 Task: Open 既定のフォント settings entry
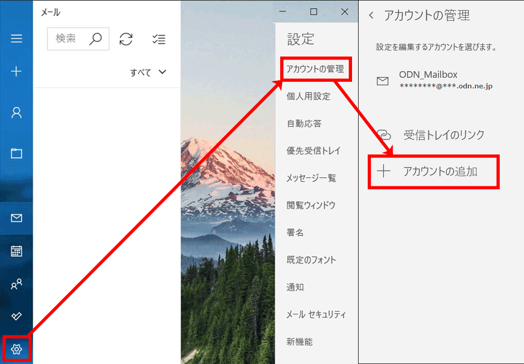311,260
